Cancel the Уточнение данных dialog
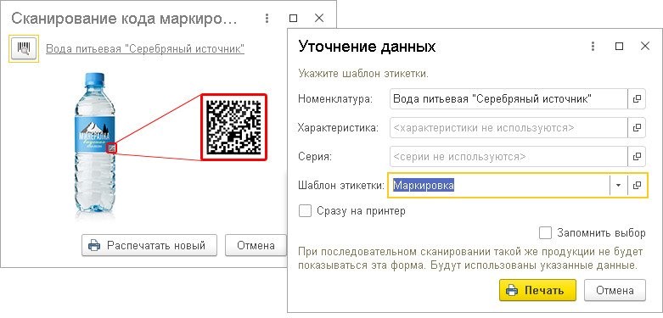Viewport: 663px width, 318px height. 615,291
